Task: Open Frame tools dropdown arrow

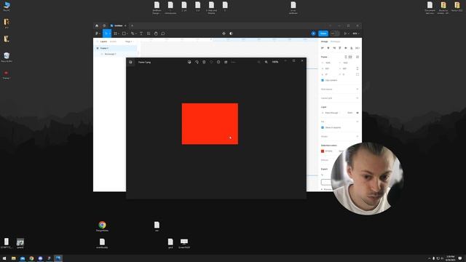Action: [x=119, y=33]
